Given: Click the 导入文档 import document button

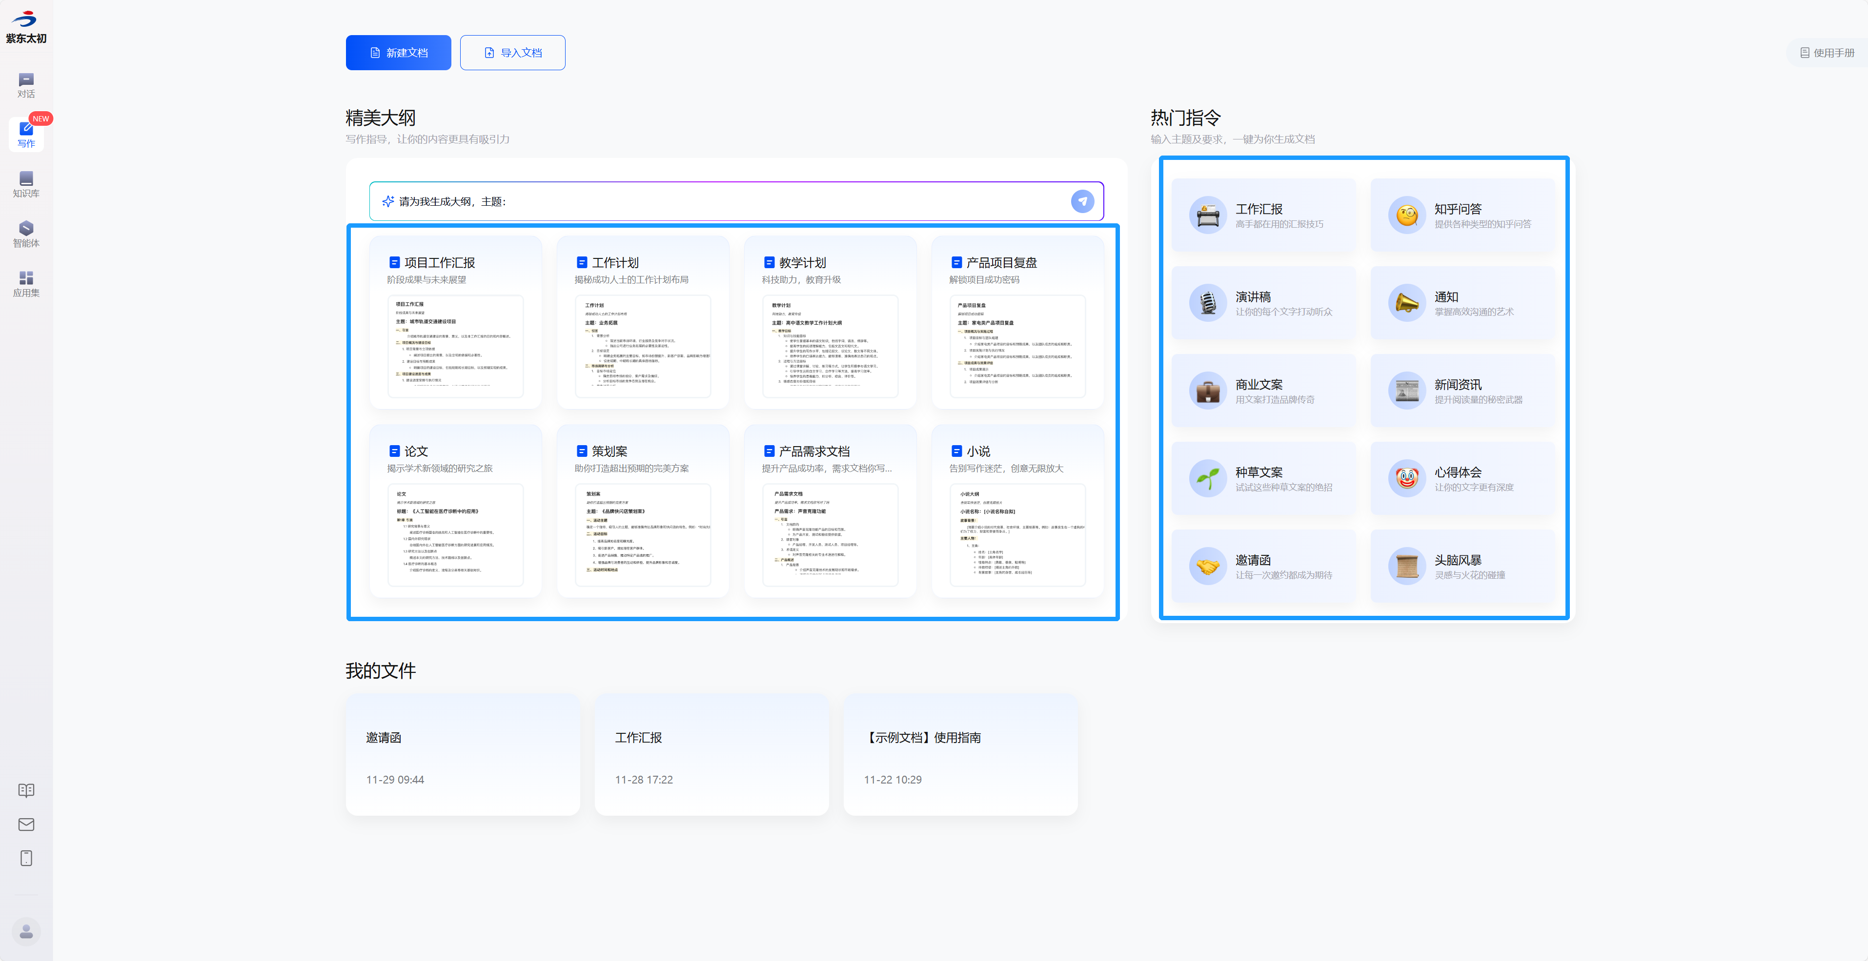Looking at the screenshot, I should [512, 53].
